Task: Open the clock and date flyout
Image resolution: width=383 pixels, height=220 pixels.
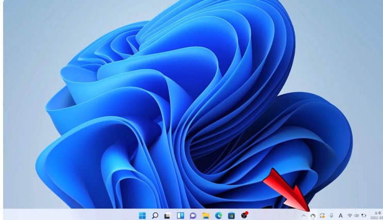Action: (376, 215)
